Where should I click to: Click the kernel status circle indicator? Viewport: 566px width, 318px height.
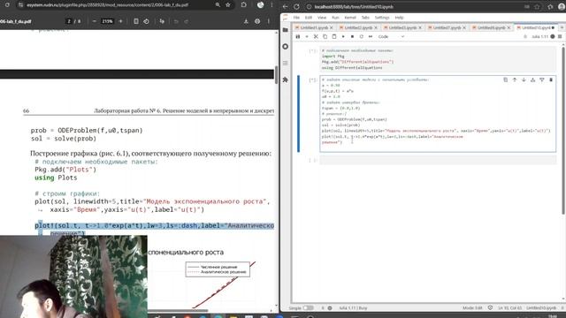coord(553,37)
